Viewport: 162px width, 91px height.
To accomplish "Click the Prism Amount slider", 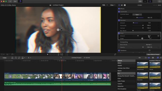I will point(138,36).
